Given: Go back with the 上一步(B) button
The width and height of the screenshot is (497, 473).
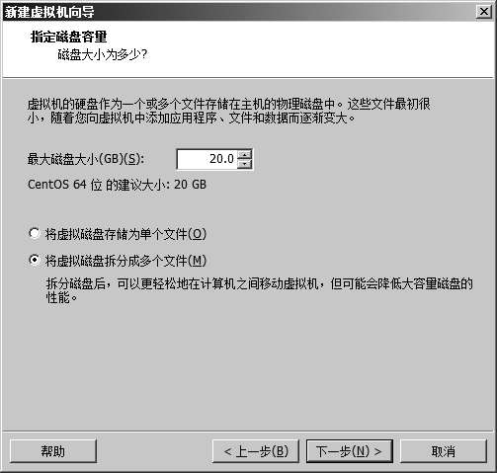Looking at the screenshot, I should tap(256, 451).
